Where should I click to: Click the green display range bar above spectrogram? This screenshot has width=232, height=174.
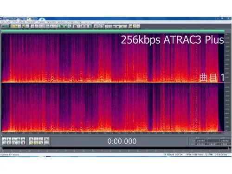(113, 31)
